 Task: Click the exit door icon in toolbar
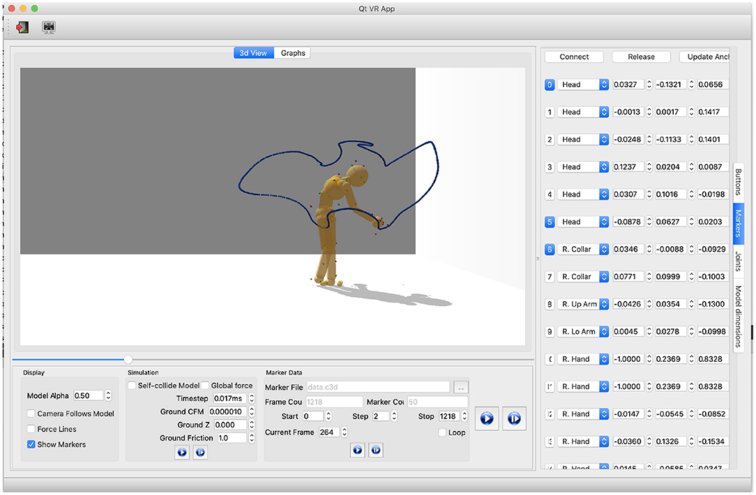[x=22, y=27]
